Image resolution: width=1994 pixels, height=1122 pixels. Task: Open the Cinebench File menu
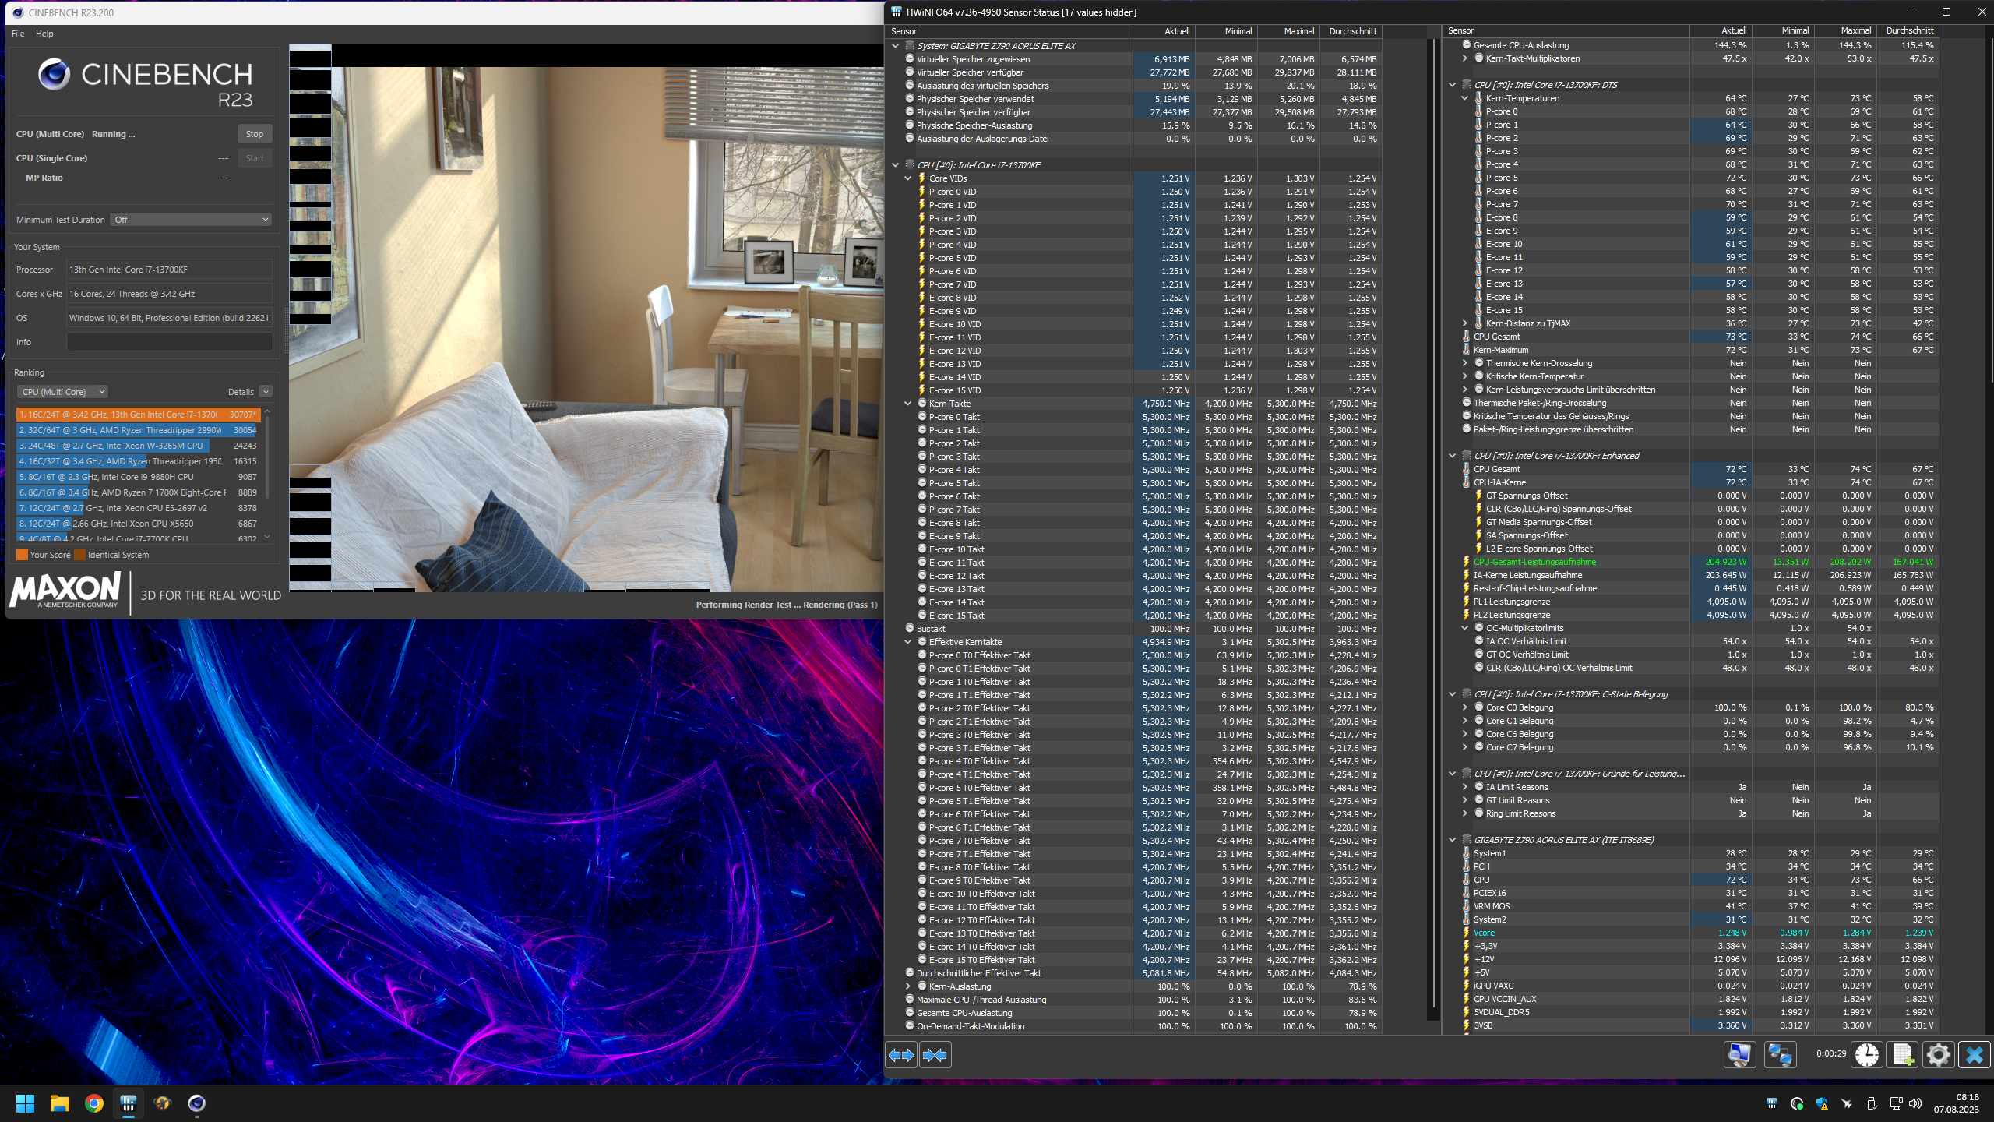(x=18, y=34)
